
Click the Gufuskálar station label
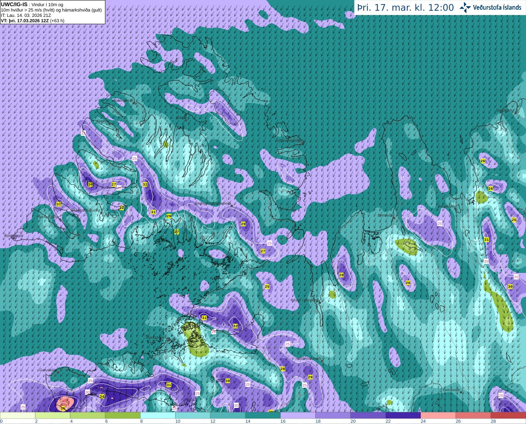(48, 370)
